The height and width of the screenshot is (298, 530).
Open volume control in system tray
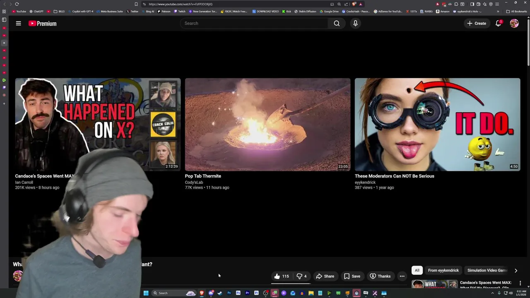coord(511,293)
